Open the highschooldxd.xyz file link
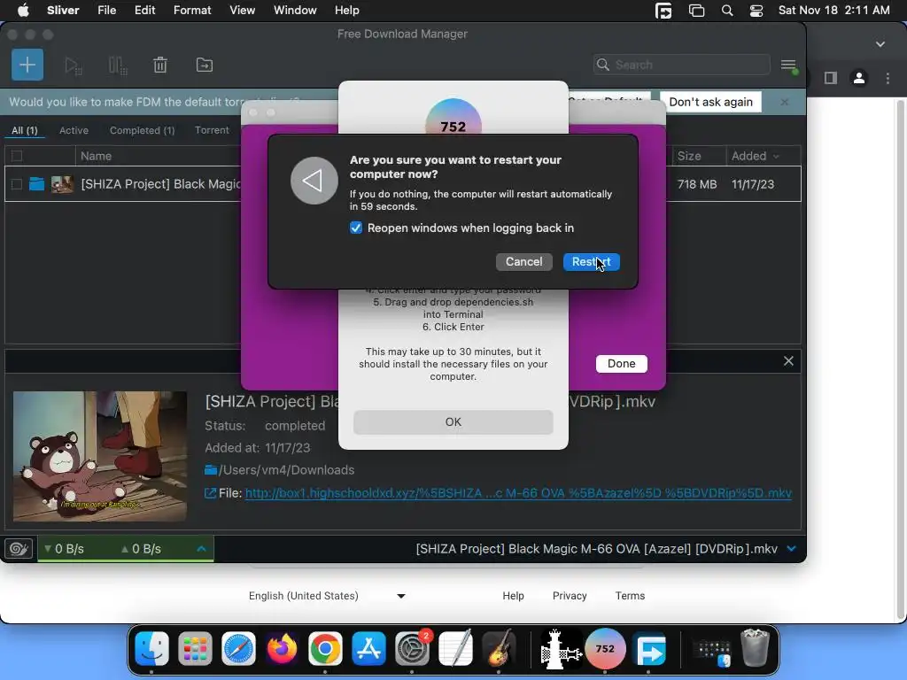Screen dimensions: 907x680 pyautogui.click(x=518, y=493)
